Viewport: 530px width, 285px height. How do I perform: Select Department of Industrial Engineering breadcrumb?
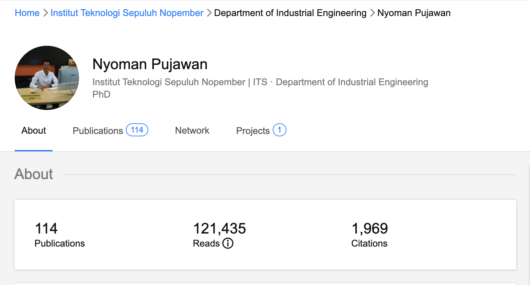pos(290,13)
